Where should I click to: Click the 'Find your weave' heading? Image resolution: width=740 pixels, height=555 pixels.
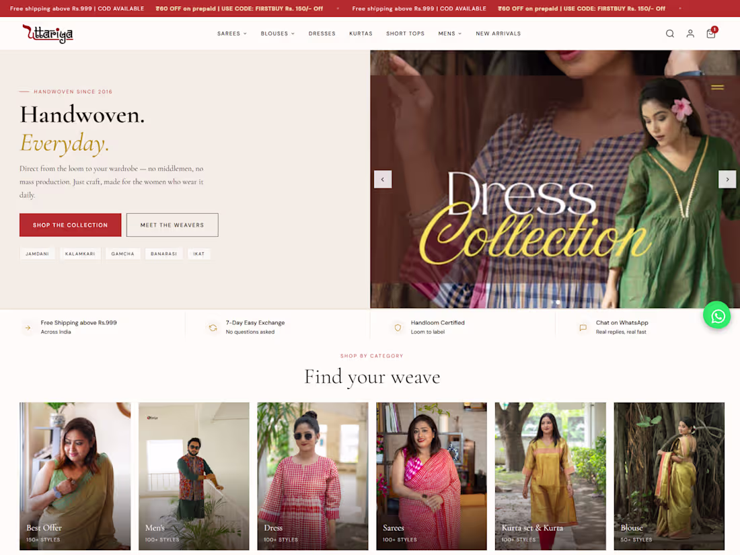pos(372,377)
